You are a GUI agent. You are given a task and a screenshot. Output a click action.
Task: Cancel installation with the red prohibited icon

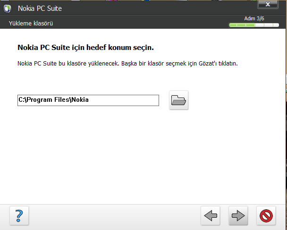[x=266, y=216]
